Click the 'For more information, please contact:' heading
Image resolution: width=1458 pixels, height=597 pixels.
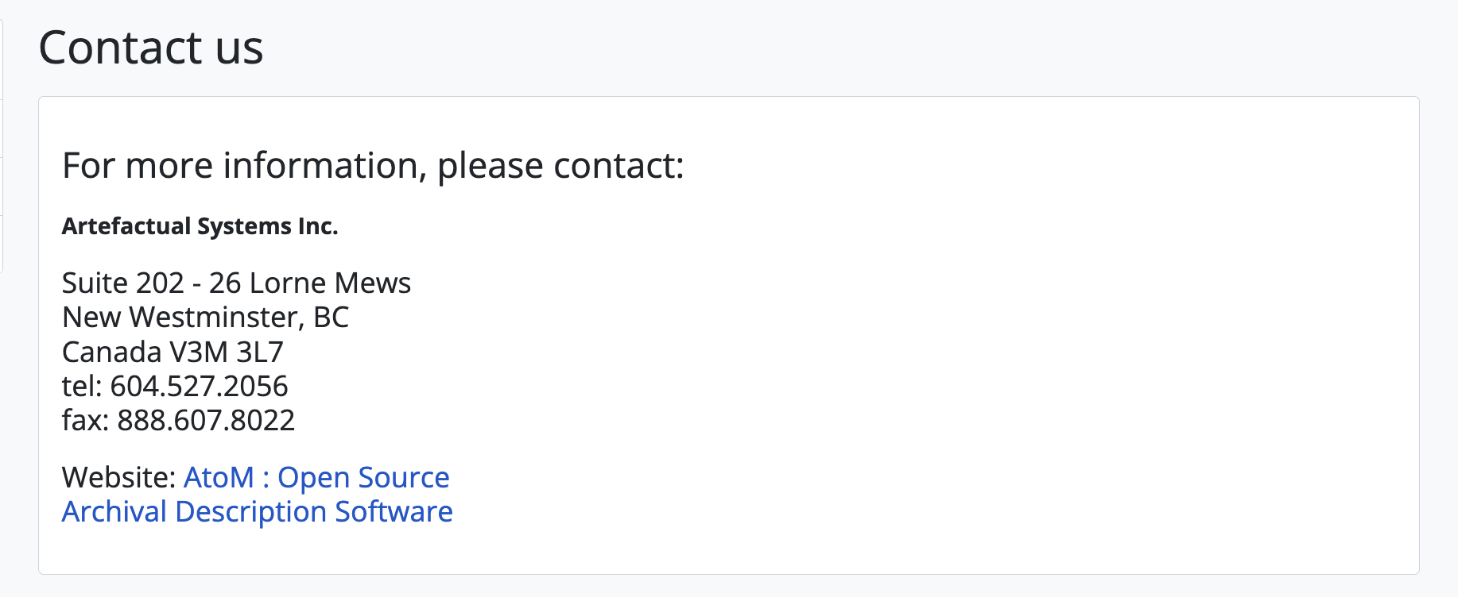[x=373, y=166]
